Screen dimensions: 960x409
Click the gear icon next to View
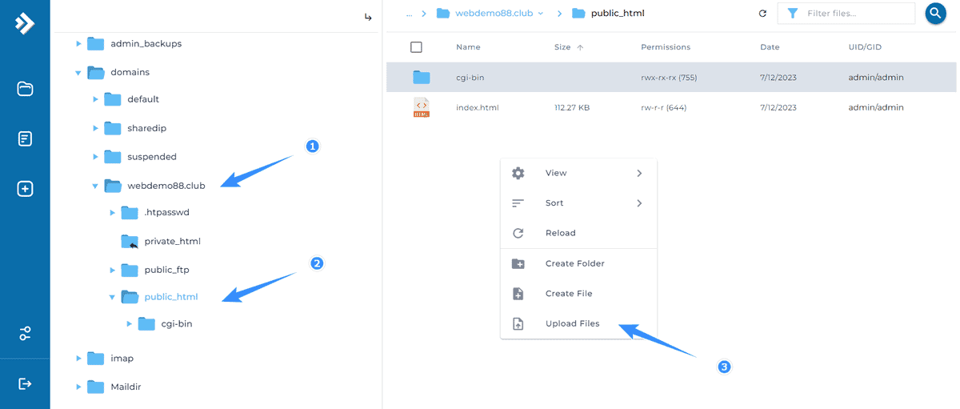click(518, 173)
